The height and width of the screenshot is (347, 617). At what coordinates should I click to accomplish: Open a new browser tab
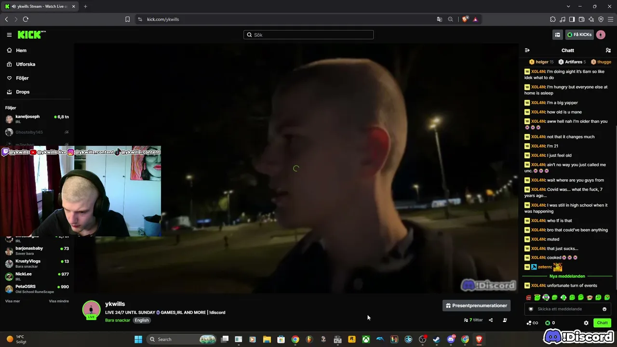tap(85, 6)
